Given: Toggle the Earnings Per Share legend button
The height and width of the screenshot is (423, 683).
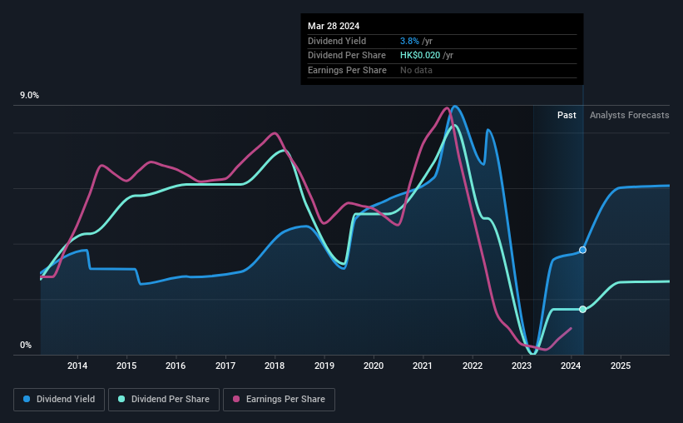Looking at the screenshot, I should click(x=279, y=400).
